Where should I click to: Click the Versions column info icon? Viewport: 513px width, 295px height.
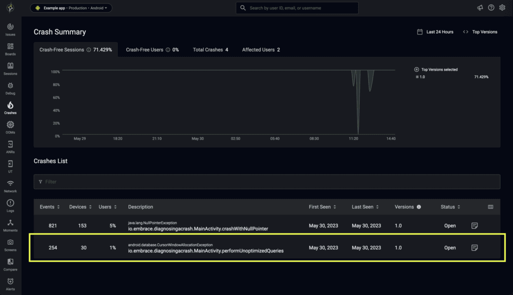click(x=419, y=207)
